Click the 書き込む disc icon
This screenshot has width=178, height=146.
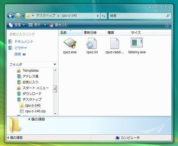coord(51,25)
